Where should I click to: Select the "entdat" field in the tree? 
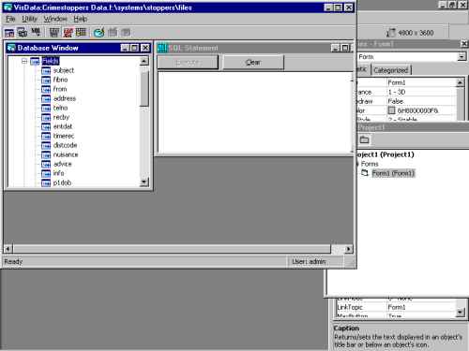pyautogui.click(x=63, y=126)
